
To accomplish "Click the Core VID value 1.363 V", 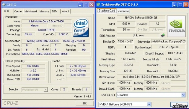I will click(x=63, y=34).
